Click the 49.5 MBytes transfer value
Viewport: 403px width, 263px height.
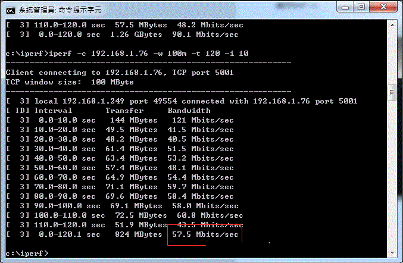132,130
